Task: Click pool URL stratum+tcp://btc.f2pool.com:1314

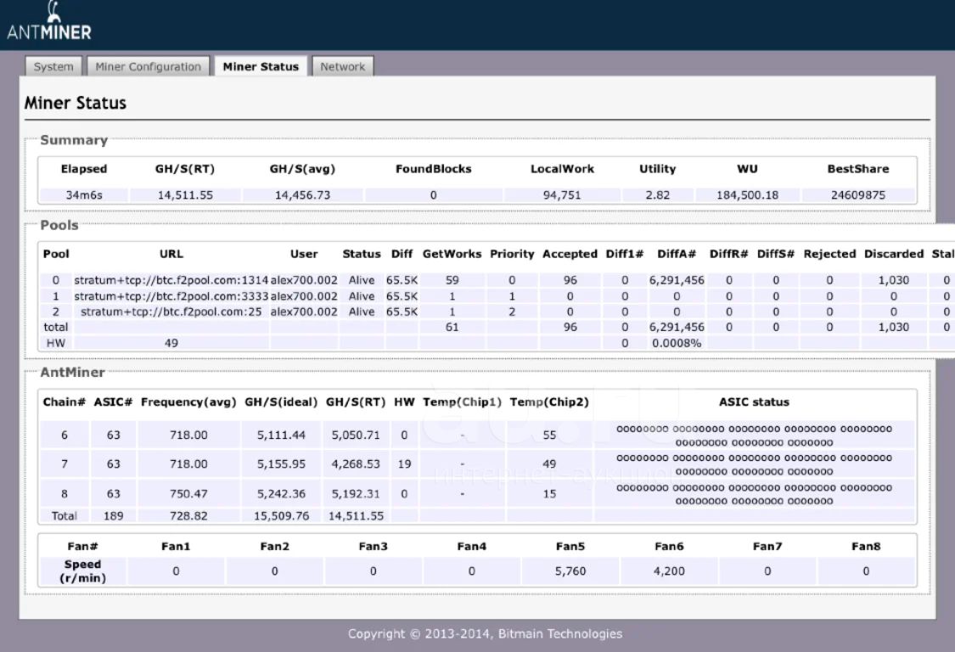Action: [x=171, y=280]
